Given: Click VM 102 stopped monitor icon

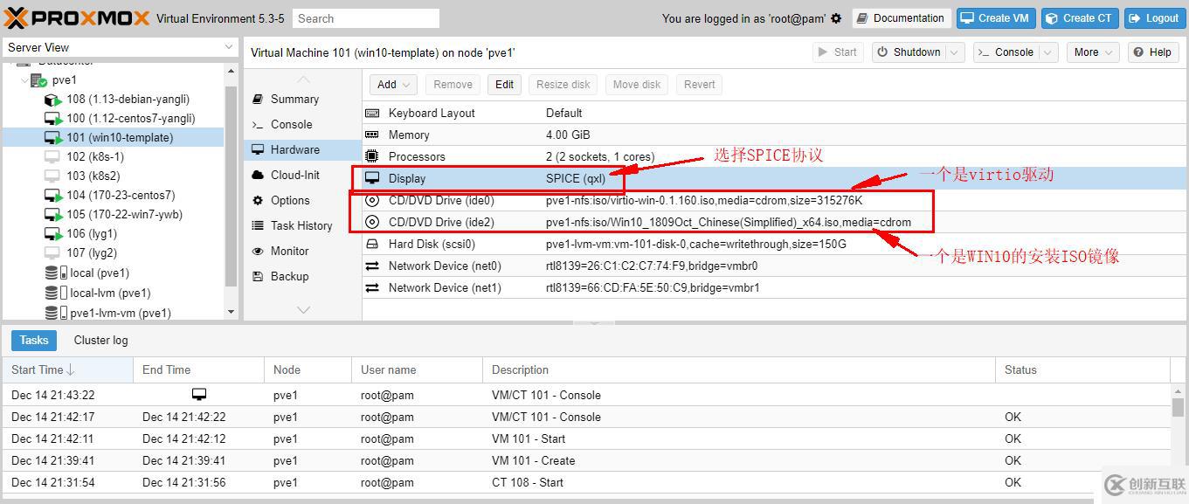Looking at the screenshot, I should [x=52, y=157].
